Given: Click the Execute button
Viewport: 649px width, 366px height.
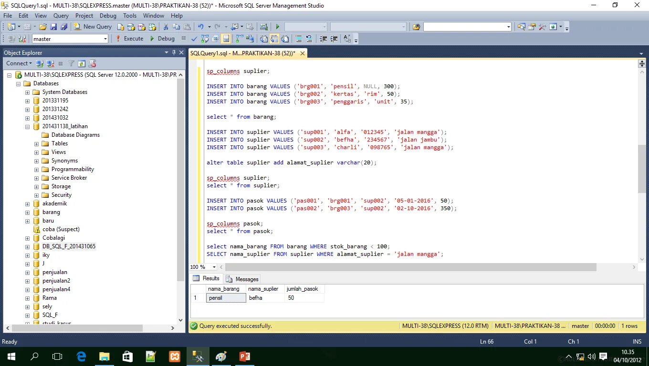Looking at the screenshot, I should pyautogui.click(x=129, y=39).
